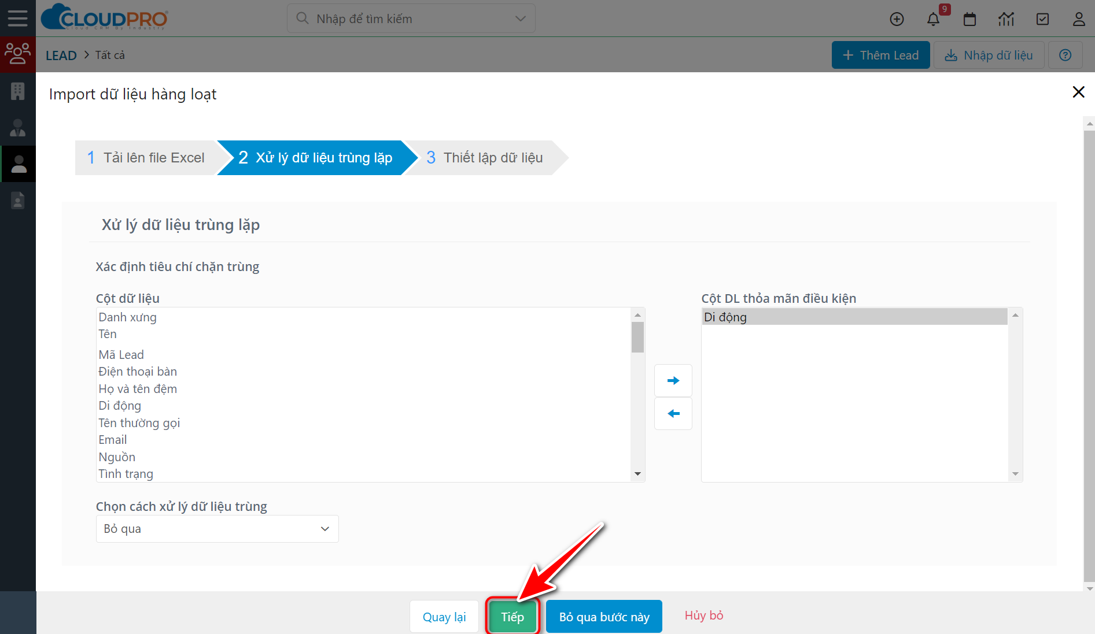This screenshot has height=634, width=1095.
Task: Open the contact person sidebar icon
Action: (x=18, y=127)
